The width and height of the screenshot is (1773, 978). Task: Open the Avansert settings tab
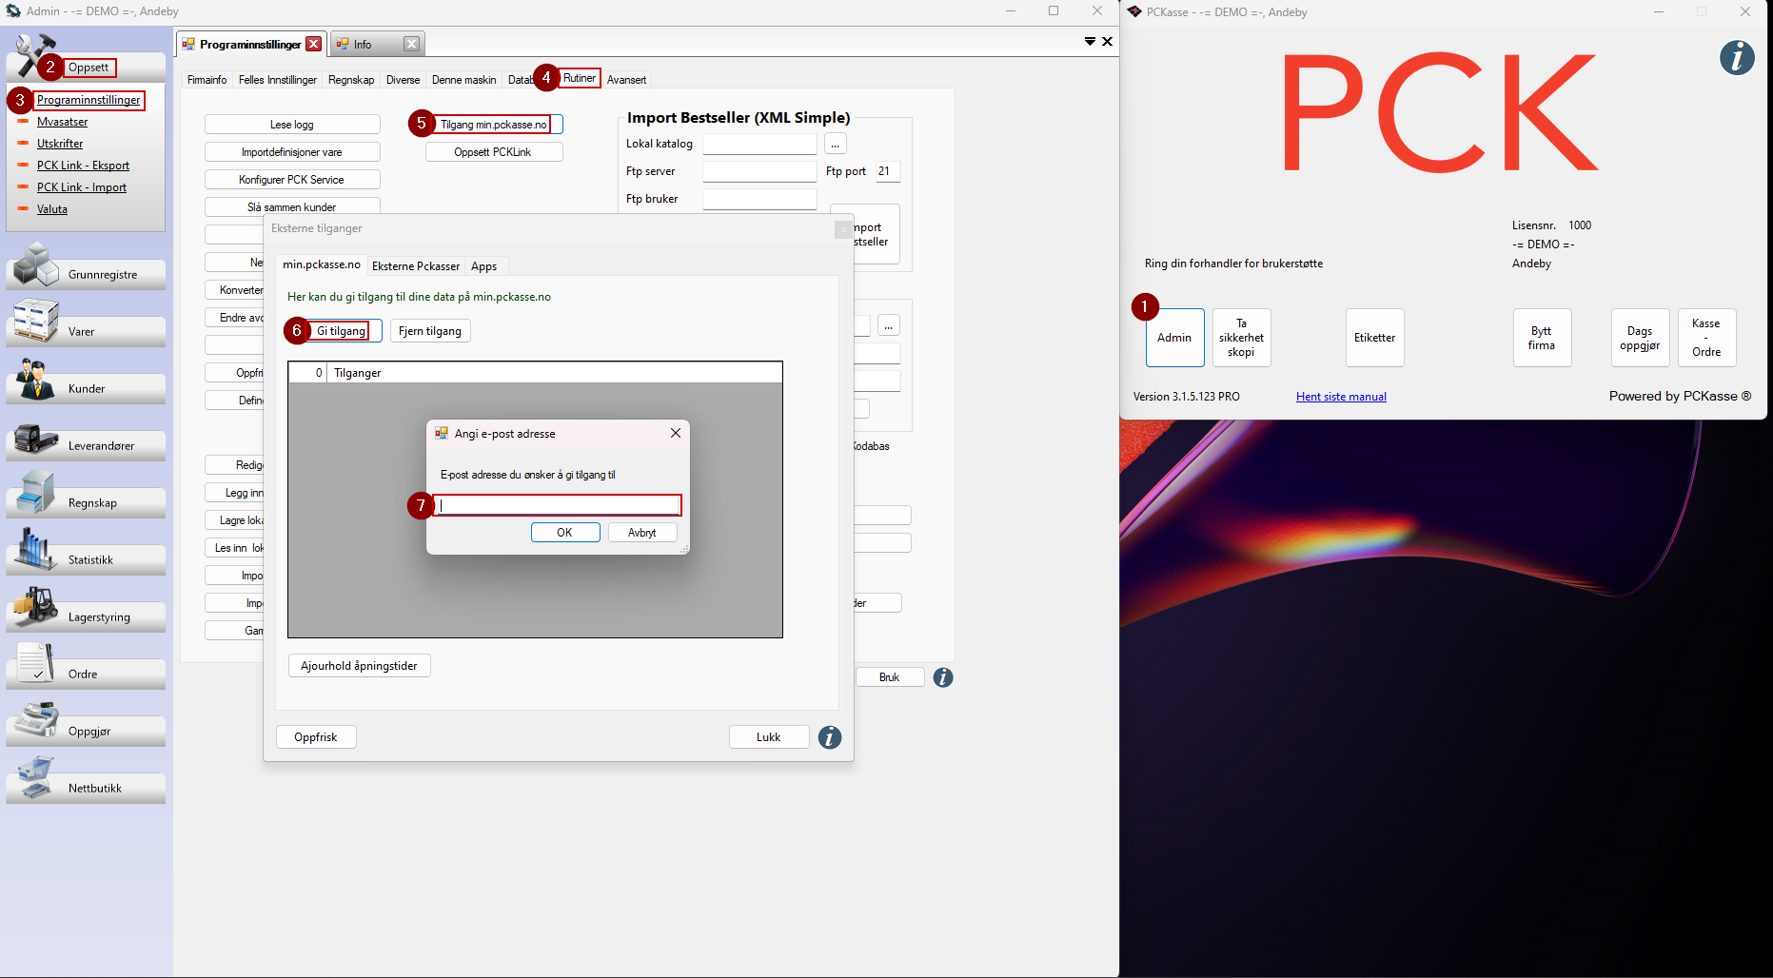coord(626,80)
